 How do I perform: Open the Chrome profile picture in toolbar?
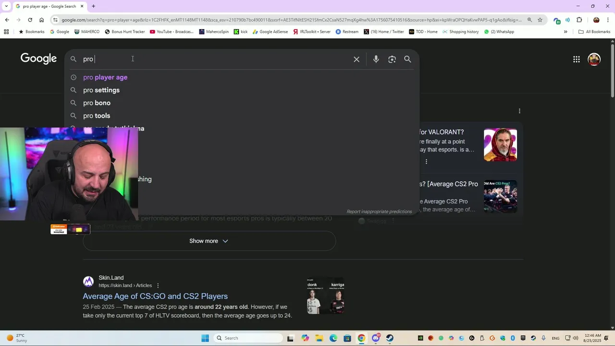pyautogui.click(x=596, y=20)
